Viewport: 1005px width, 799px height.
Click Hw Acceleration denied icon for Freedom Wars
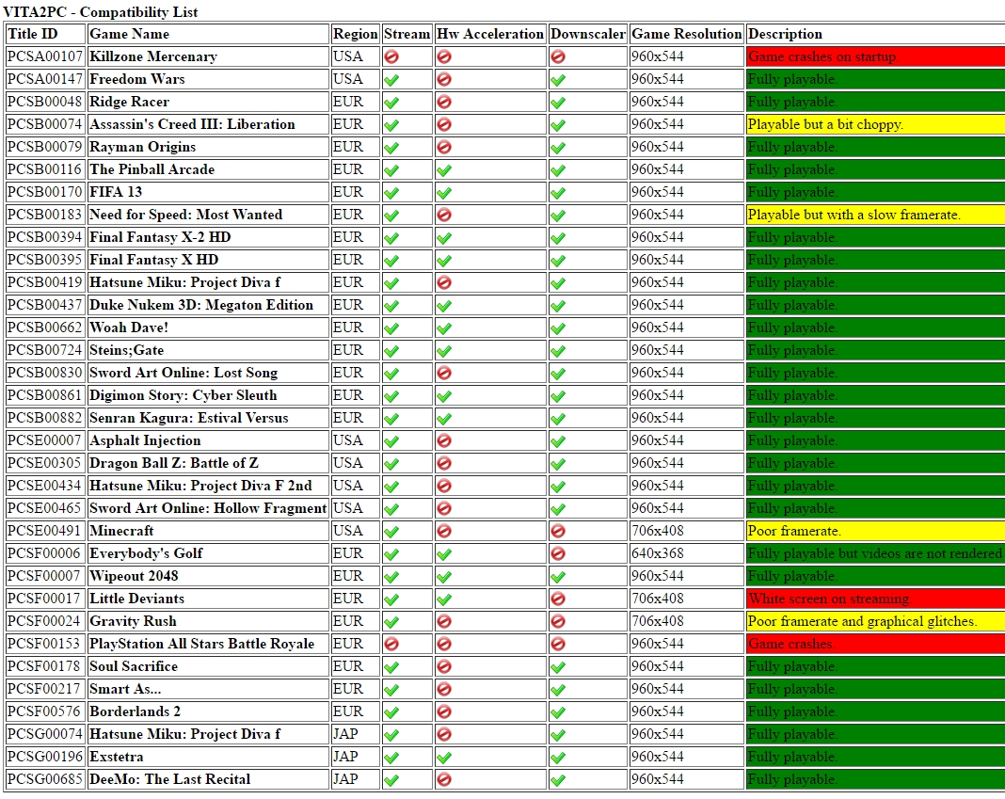point(443,79)
